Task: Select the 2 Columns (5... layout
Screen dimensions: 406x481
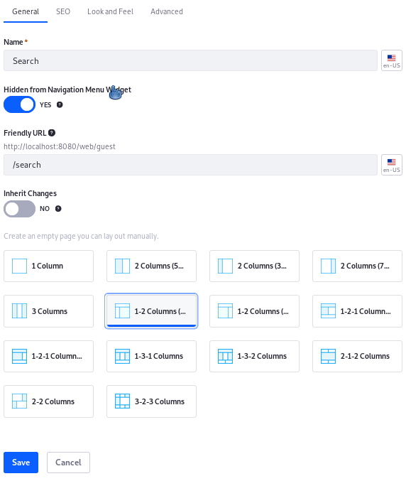Action: pos(151,266)
